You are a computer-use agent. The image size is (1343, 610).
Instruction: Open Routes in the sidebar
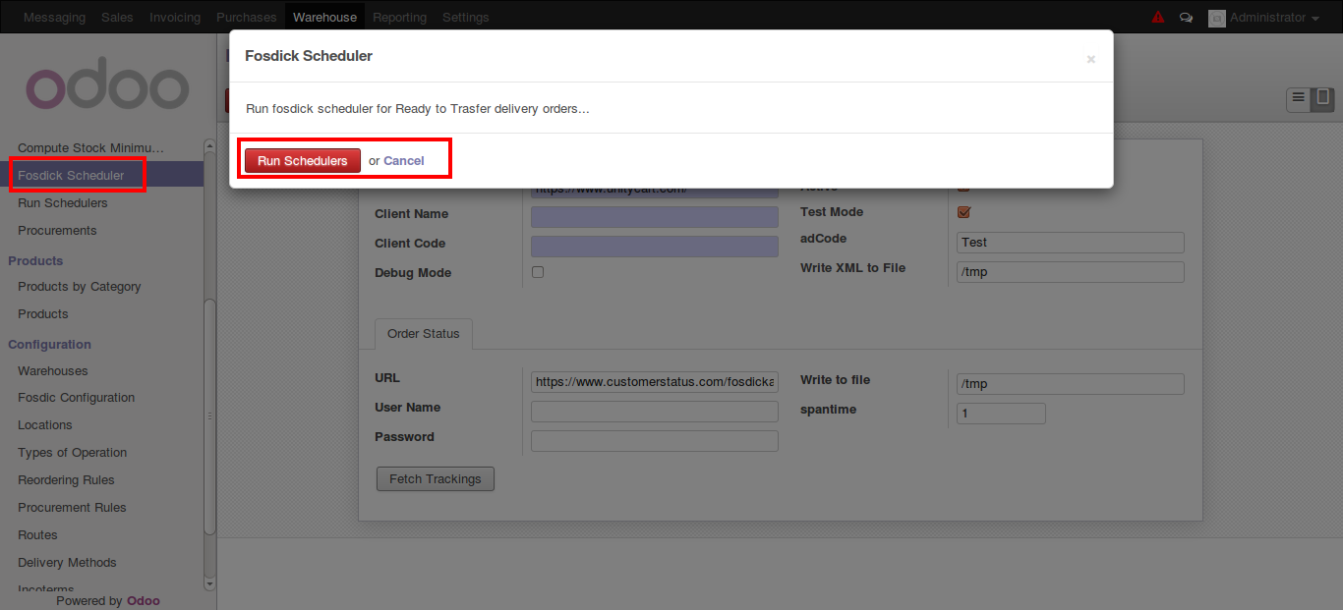tap(37, 535)
